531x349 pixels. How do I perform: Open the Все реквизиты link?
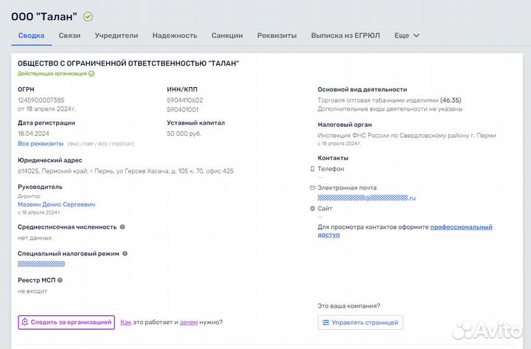(41, 144)
